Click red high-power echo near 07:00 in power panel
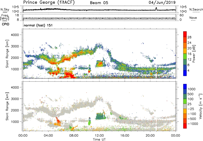This screenshot has width=203, height=141. 68,75
